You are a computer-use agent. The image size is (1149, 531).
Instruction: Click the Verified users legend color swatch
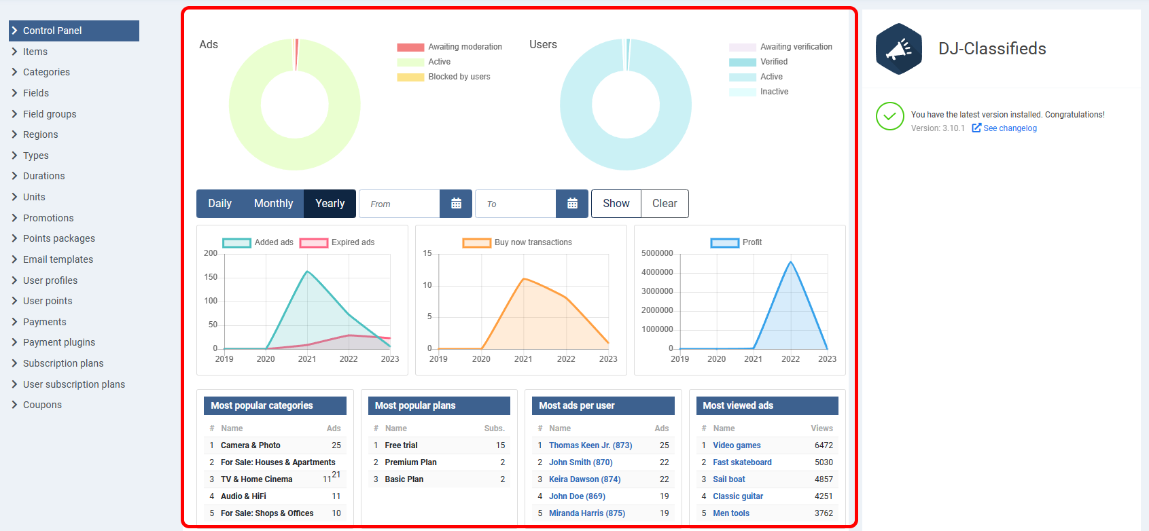[x=743, y=62]
